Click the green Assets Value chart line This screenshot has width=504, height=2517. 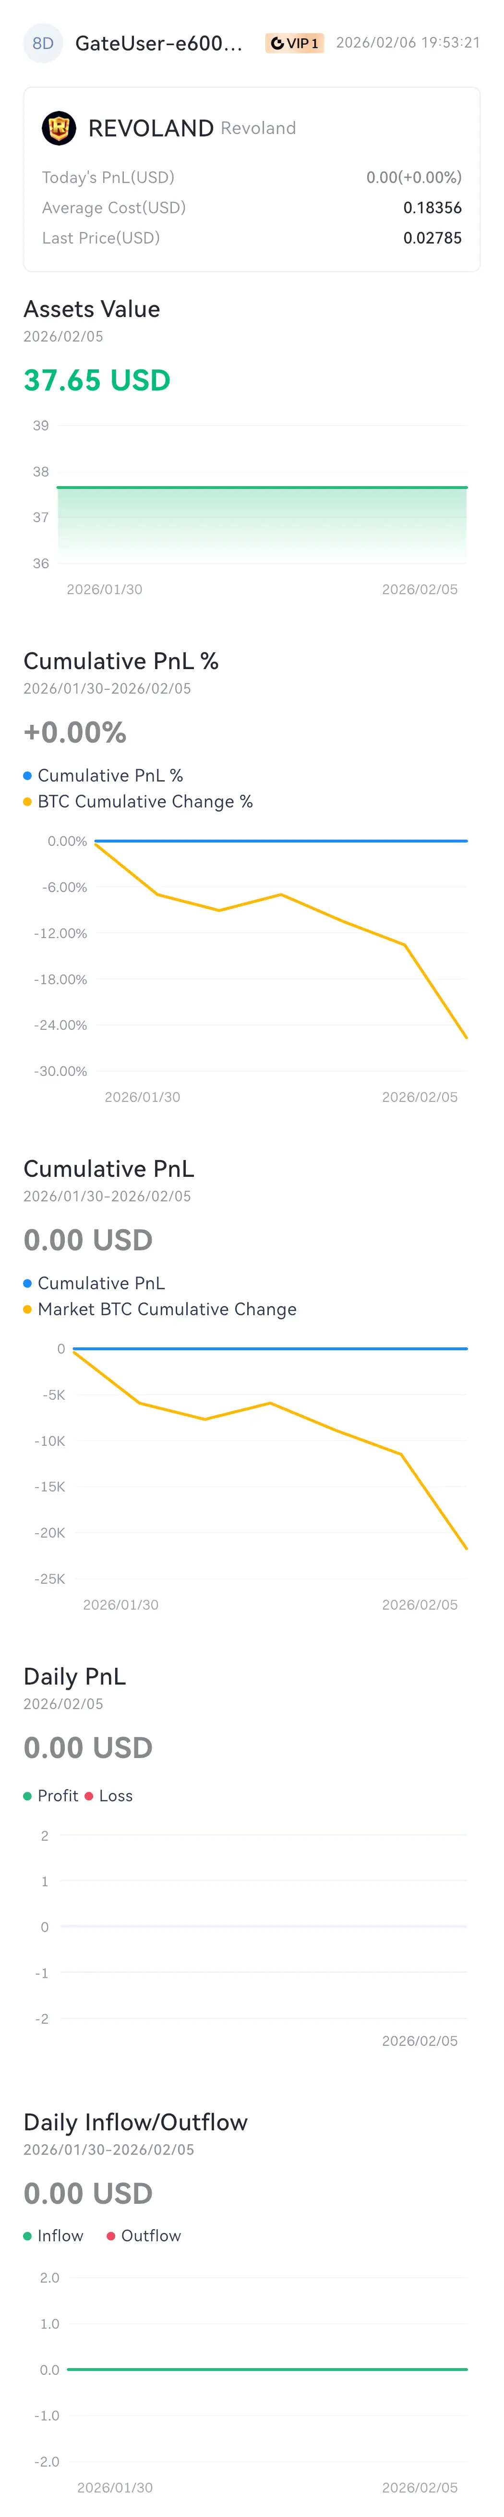(x=262, y=487)
